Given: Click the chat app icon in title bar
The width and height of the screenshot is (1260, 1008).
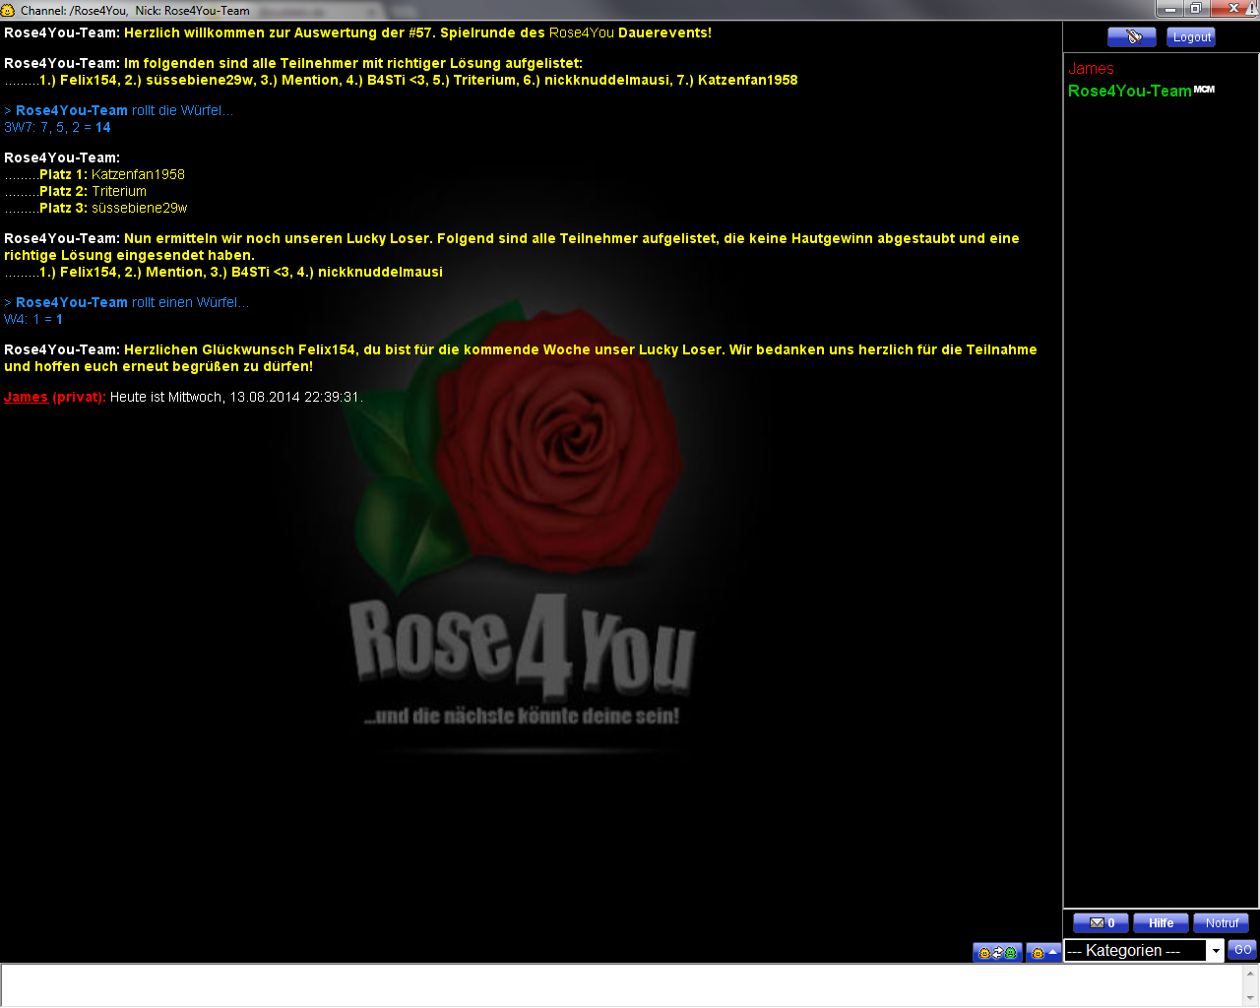Looking at the screenshot, I should pos(8,10).
